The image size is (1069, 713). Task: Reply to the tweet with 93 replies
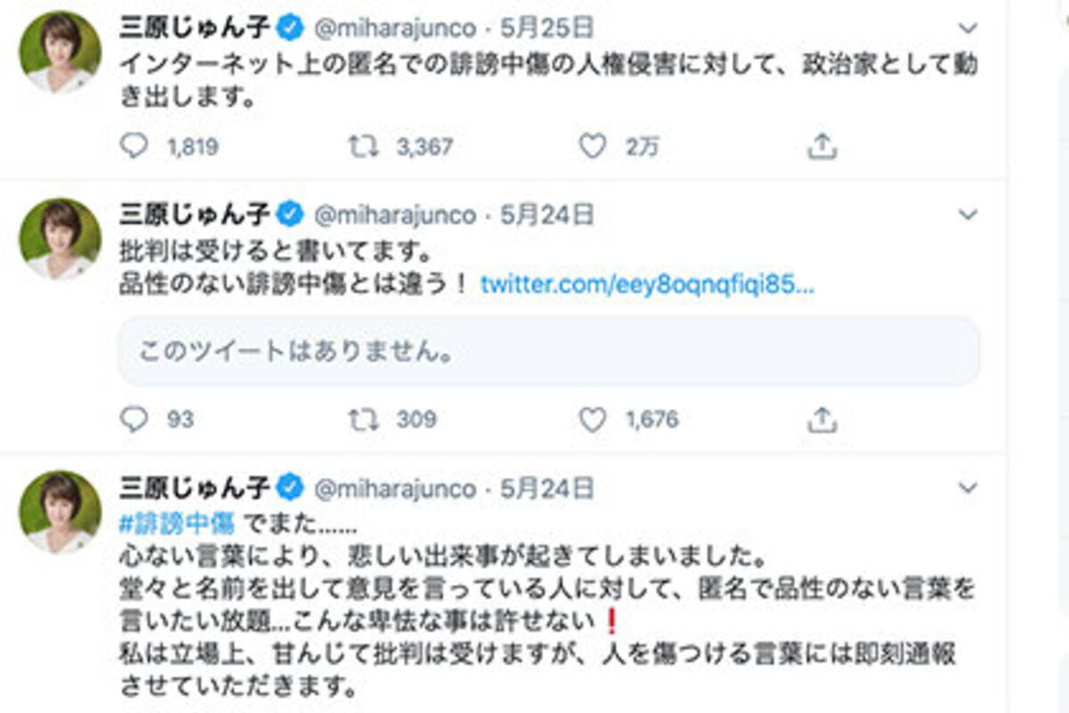[134, 419]
